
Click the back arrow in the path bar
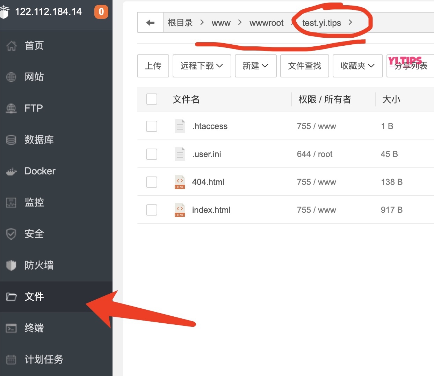(150, 23)
